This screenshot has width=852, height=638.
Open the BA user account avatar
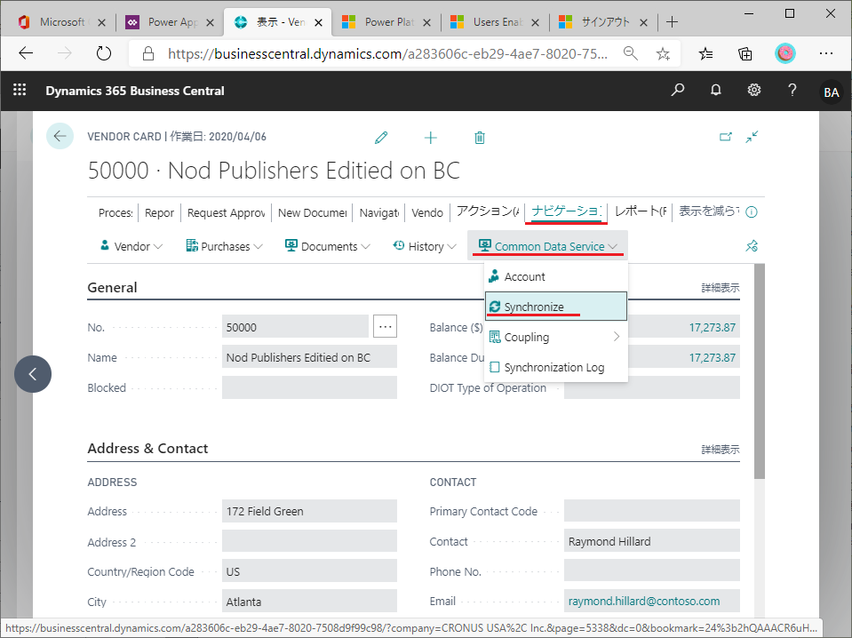(831, 92)
